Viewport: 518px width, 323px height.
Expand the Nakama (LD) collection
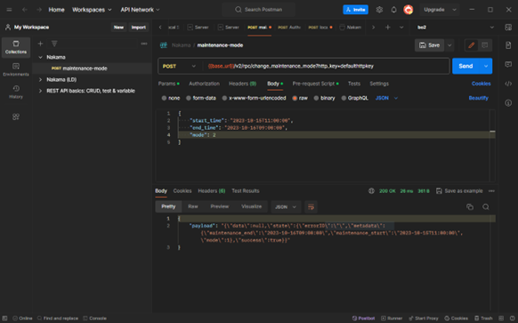tap(40, 79)
